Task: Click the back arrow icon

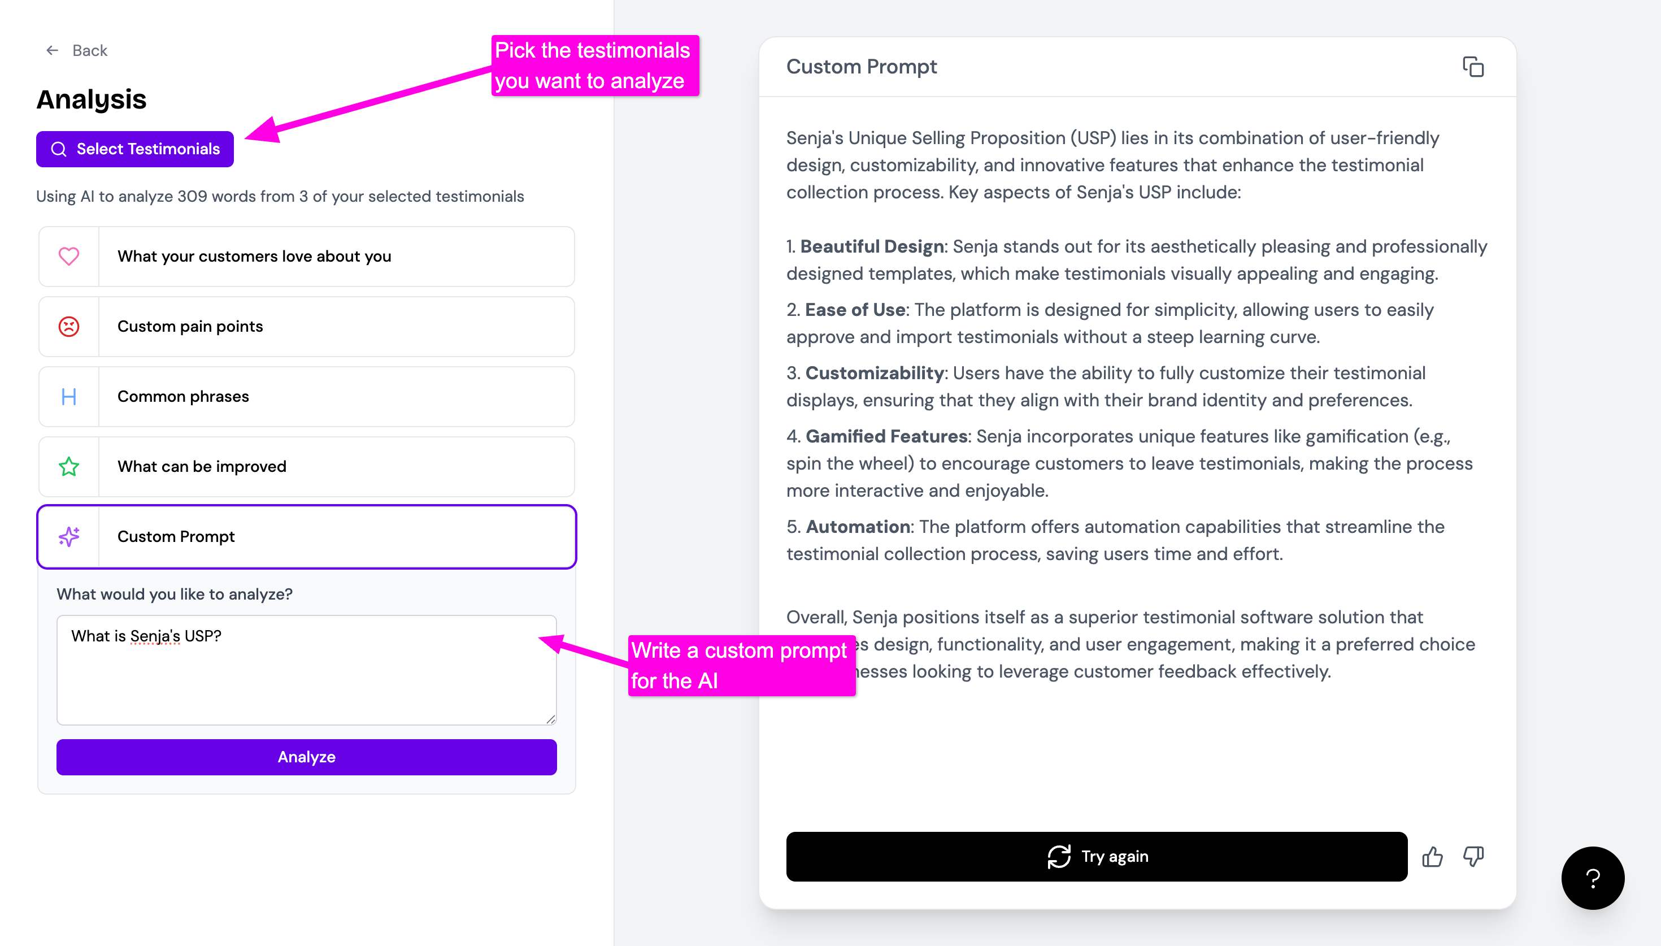Action: [53, 51]
